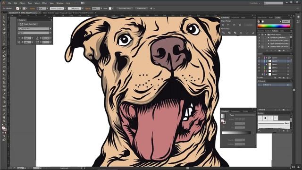
Task: Select the Artboard 1 row in Artboards panel
Action: coord(275,85)
